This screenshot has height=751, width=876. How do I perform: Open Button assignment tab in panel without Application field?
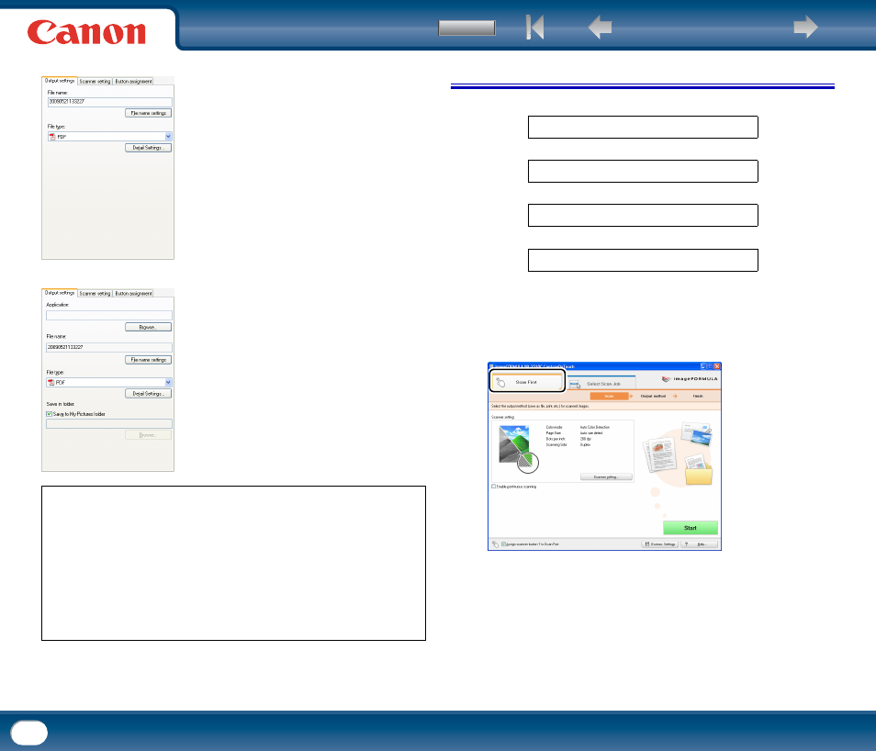(133, 82)
